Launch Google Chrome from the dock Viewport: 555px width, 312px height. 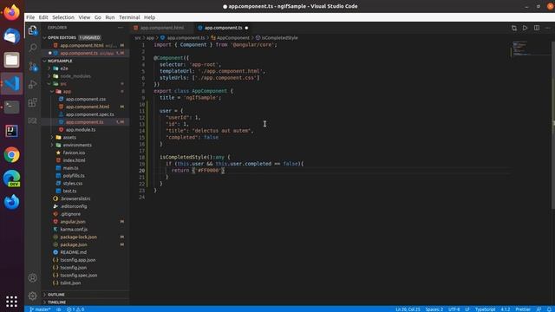(11, 154)
